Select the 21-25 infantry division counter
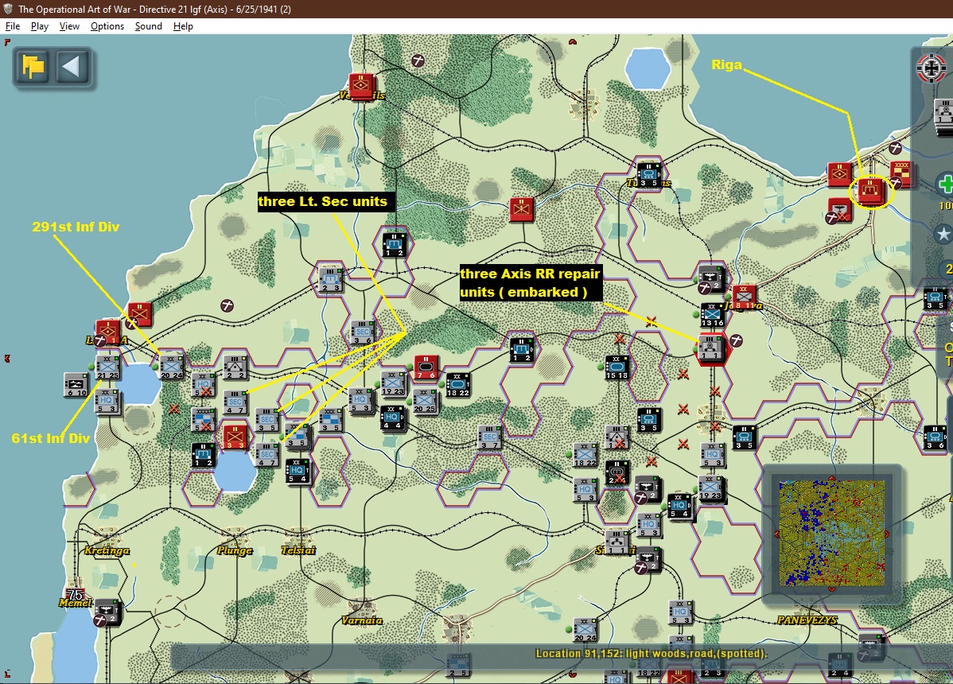Screen dimensions: 953x684 [107, 367]
